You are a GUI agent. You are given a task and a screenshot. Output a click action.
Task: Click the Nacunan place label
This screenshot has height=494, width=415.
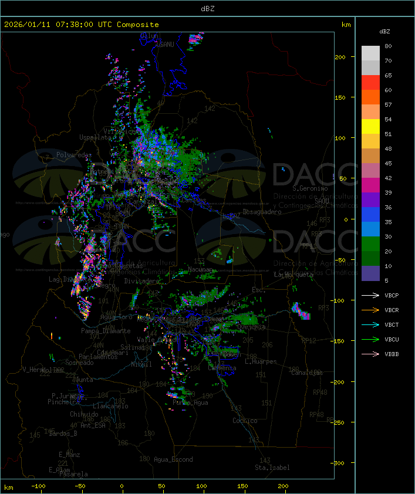tap(200, 269)
